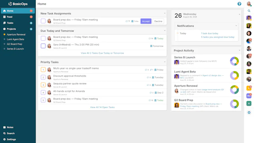
Task: Click the assignee avatar on Sequoia partner quote review
Action: point(49,85)
